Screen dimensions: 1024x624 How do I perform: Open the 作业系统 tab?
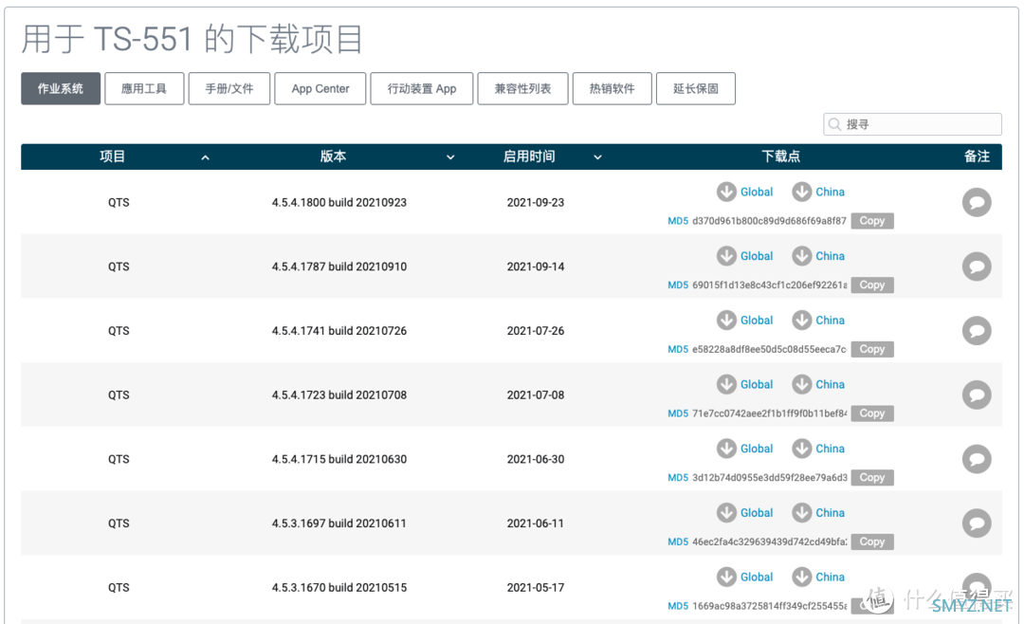61,88
